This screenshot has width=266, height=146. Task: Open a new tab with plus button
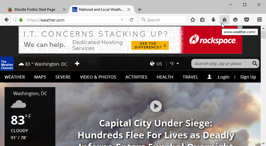[x=140, y=10]
